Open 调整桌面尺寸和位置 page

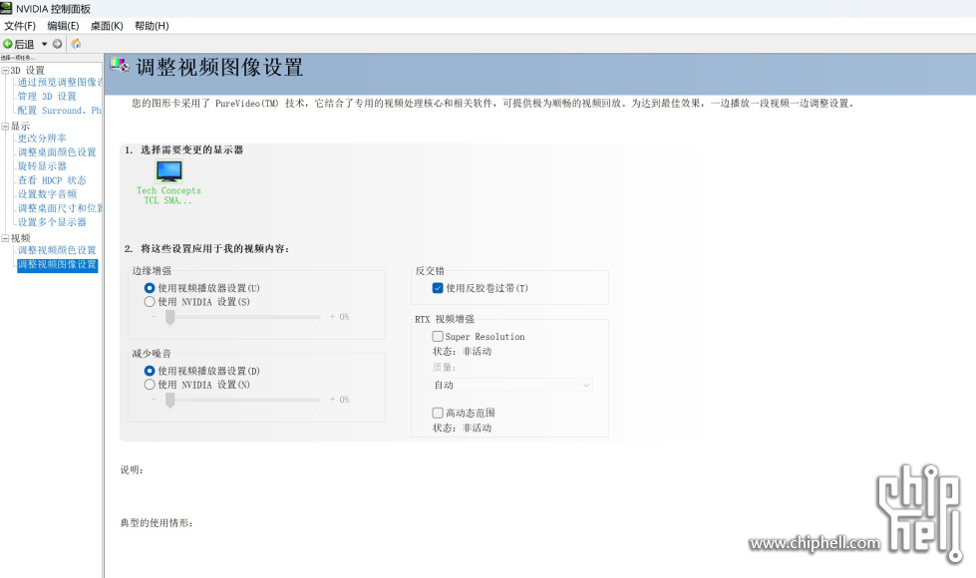tap(60, 208)
